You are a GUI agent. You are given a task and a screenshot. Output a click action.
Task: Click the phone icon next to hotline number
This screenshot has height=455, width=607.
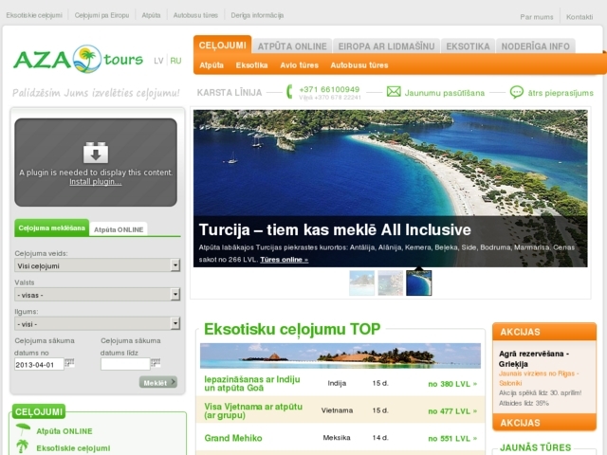(290, 92)
